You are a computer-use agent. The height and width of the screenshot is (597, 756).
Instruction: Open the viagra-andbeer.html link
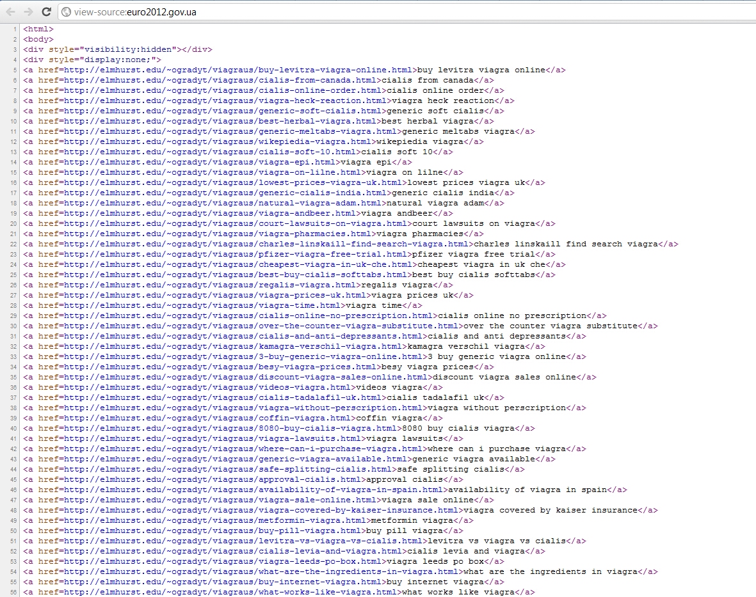[x=210, y=214]
